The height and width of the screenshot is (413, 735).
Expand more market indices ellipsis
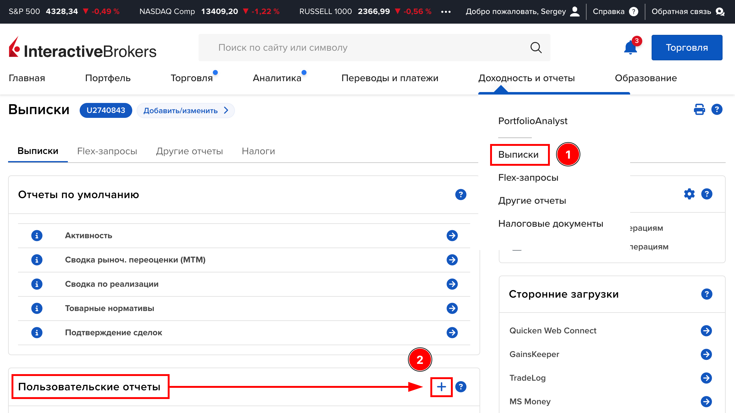(446, 12)
